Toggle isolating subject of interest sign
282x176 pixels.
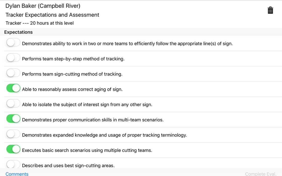13,104
